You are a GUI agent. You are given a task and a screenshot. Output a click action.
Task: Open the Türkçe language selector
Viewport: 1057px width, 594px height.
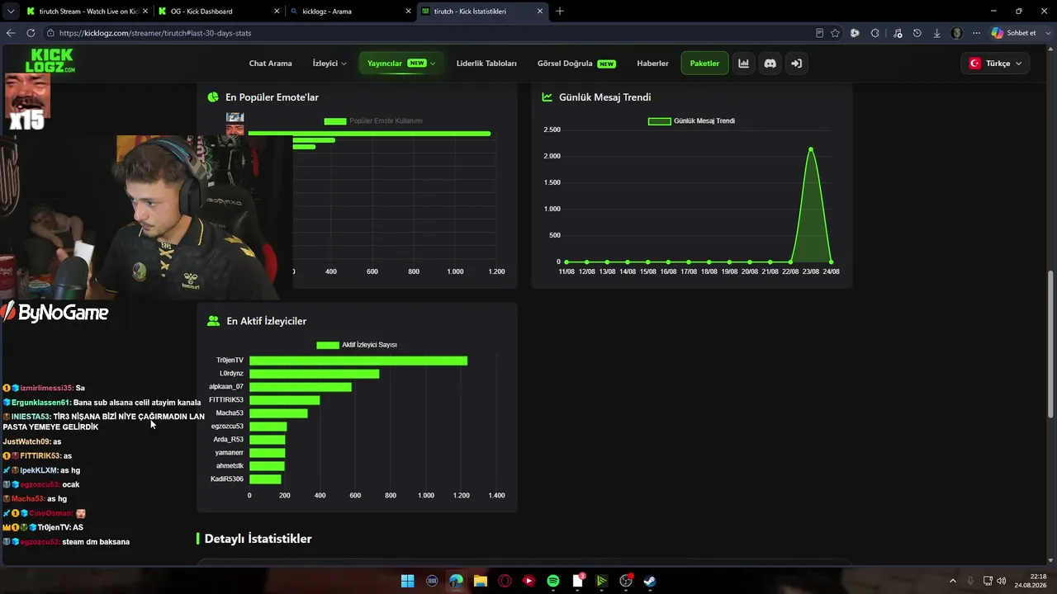(x=995, y=64)
